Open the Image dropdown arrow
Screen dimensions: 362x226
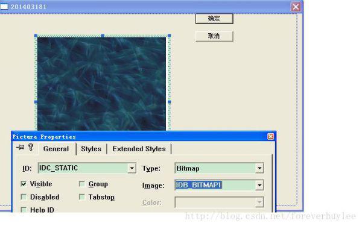point(259,185)
